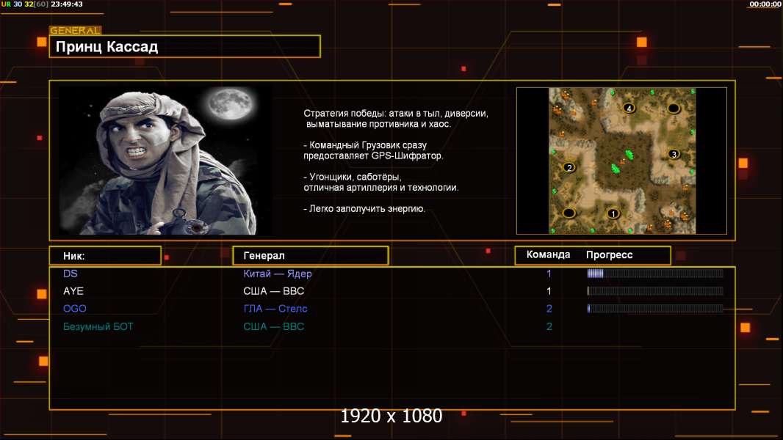
Task: Click the Угонщики, саботёры description line
Action: pos(381,182)
